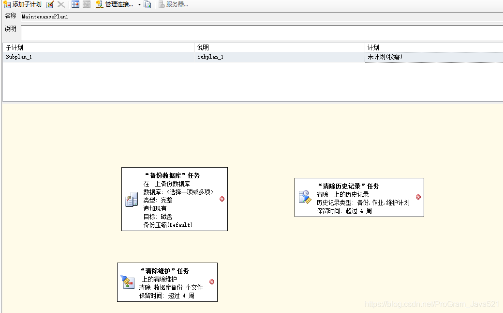Open the reporting and logging options icon
503x313 pixels.
coord(148,4)
